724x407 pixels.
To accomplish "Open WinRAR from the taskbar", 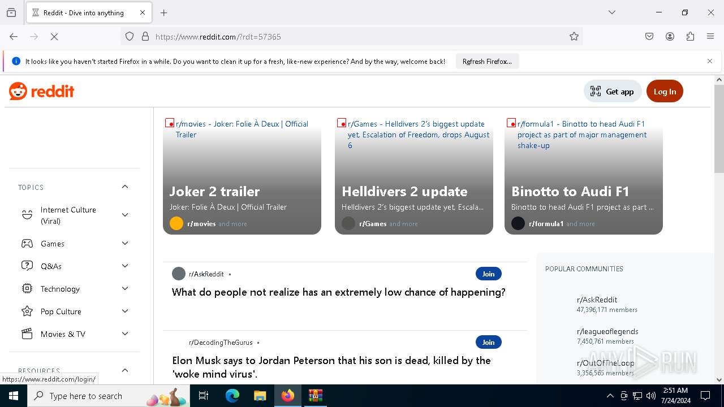I will pyautogui.click(x=315, y=396).
